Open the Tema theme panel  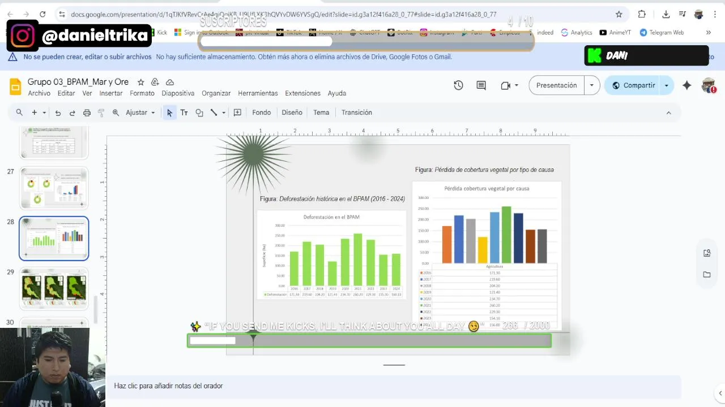pos(321,112)
